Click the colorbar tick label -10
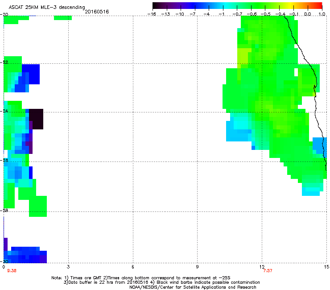Screen dimensions: 330x290 coord(180,14)
